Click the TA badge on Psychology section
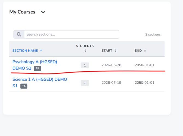183x136 pixels. point(37,68)
